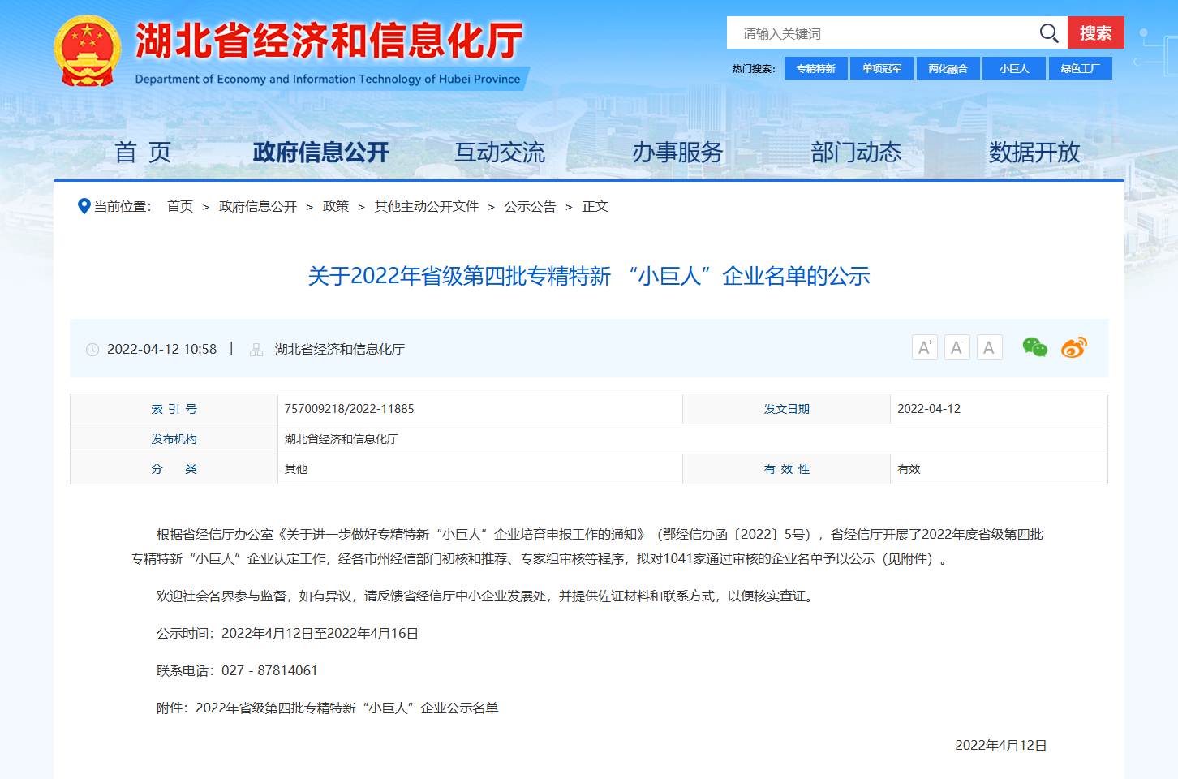Click the magnifier search icon

(x=1048, y=33)
